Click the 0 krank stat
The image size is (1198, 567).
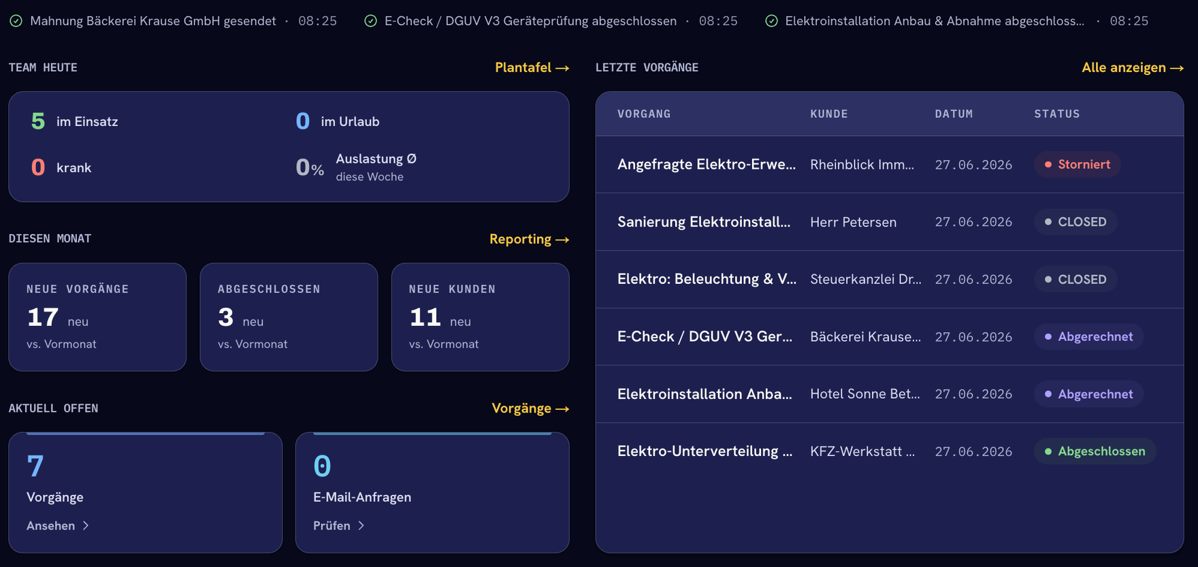coord(61,167)
